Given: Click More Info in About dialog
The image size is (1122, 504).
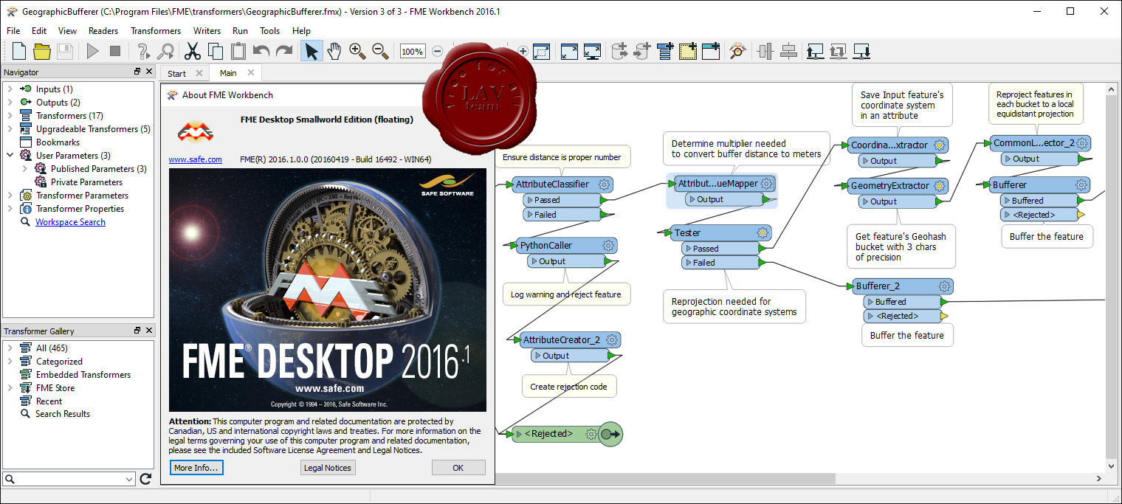Looking at the screenshot, I should click(x=196, y=468).
